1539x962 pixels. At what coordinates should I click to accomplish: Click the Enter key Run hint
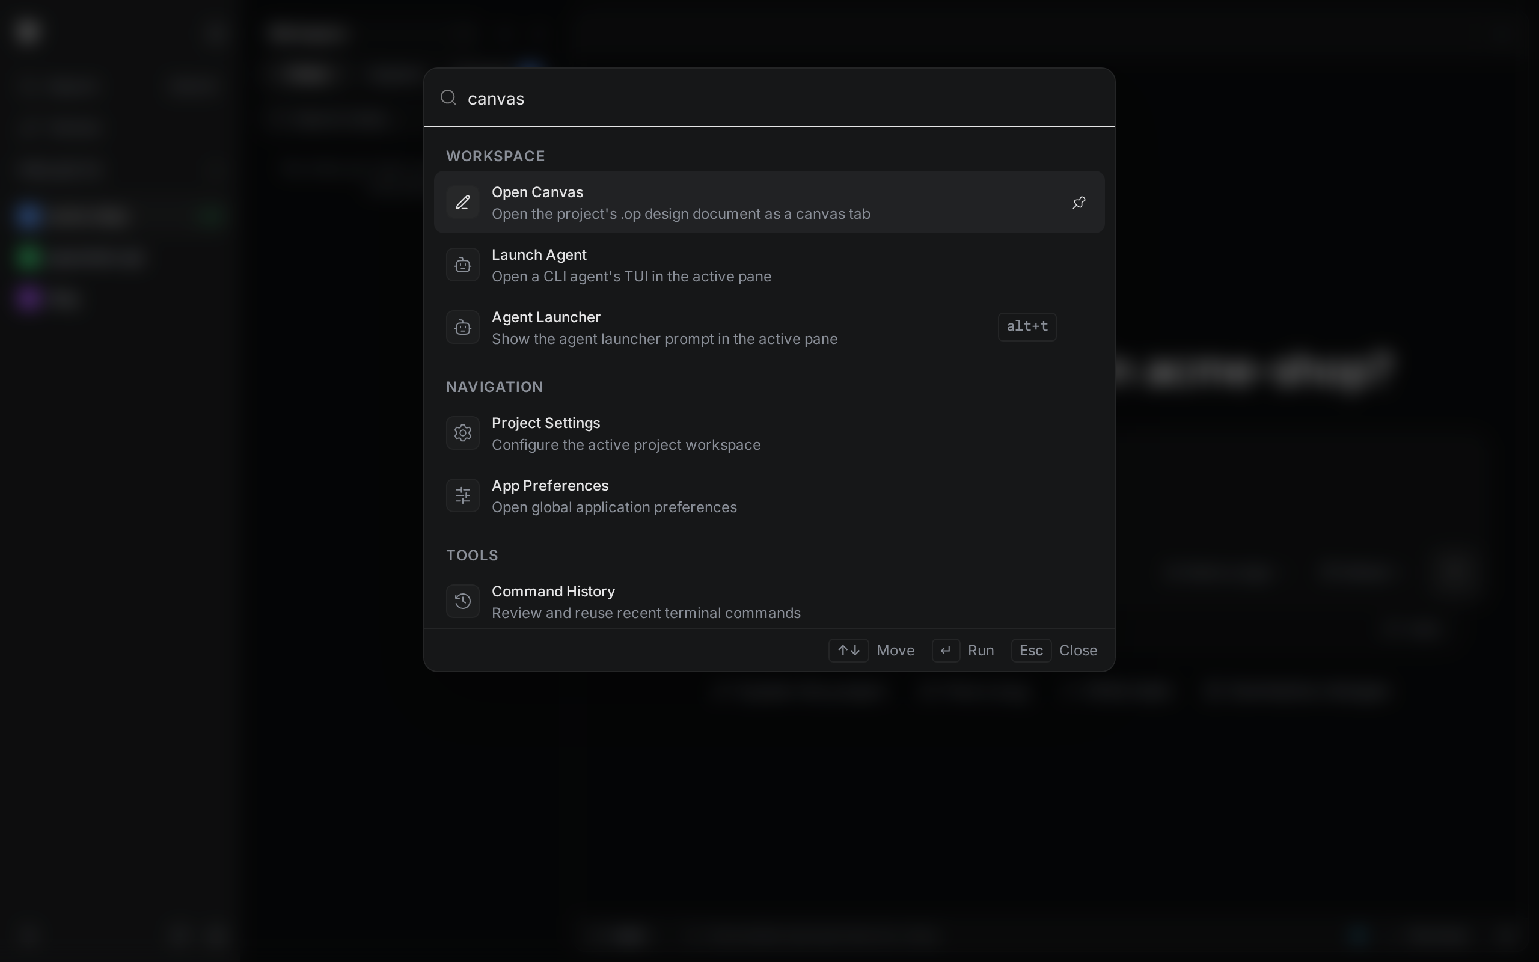(x=945, y=650)
